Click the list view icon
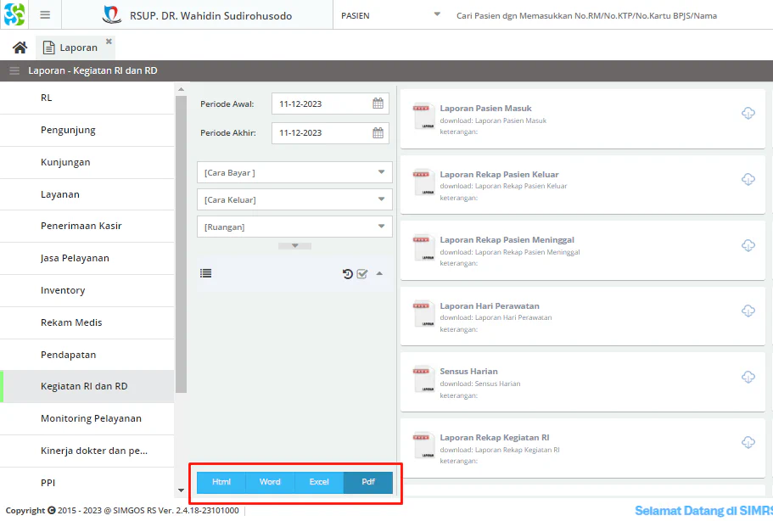 click(x=205, y=273)
